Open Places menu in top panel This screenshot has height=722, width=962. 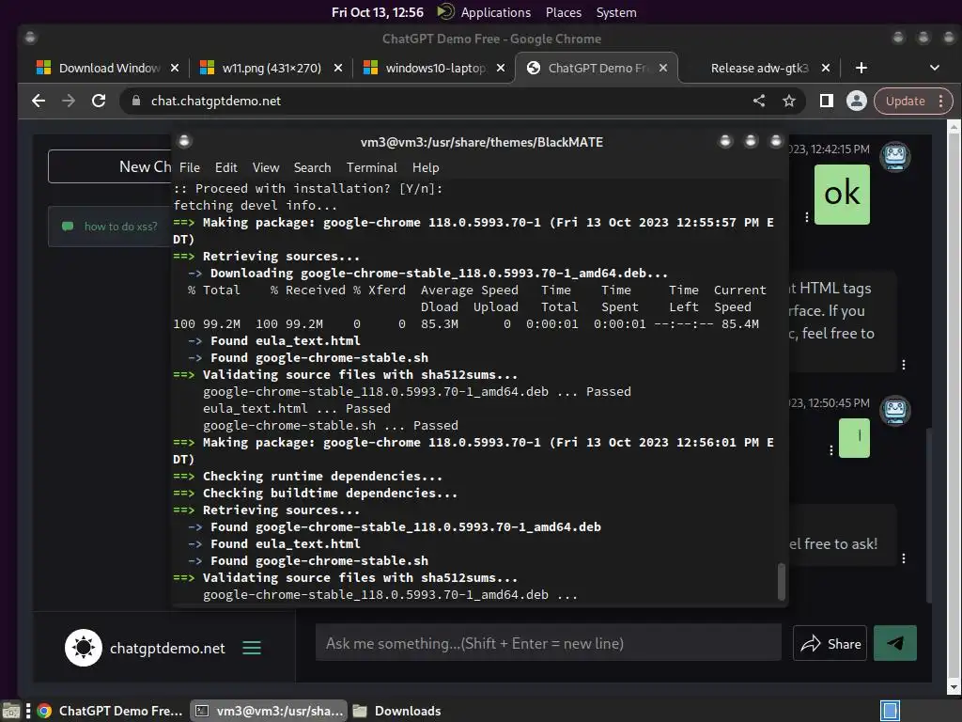coord(564,12)
